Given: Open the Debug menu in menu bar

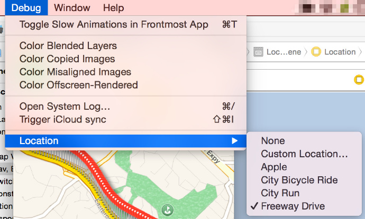Looking at the screenshot, I should pos(26,8).
